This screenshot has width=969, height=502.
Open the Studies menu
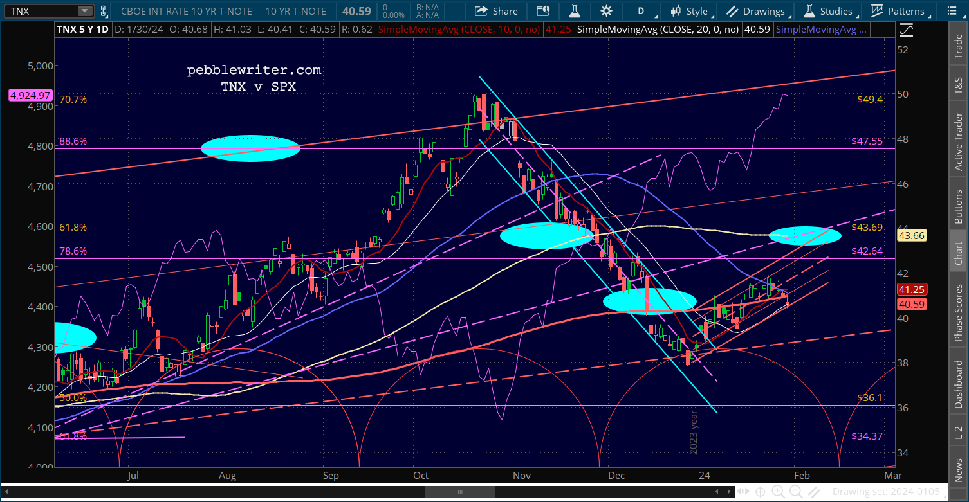point(829,11)
